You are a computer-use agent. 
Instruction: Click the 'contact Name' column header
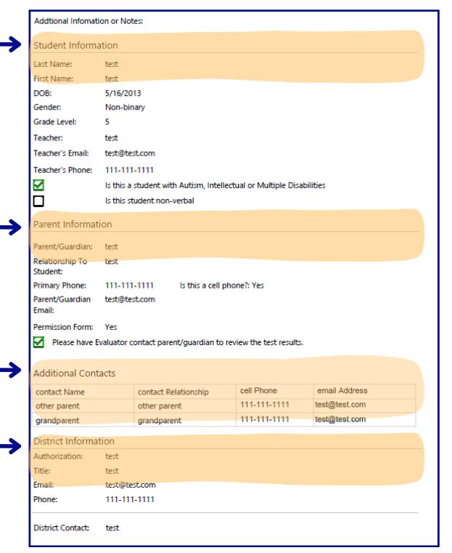click(60, 392)
